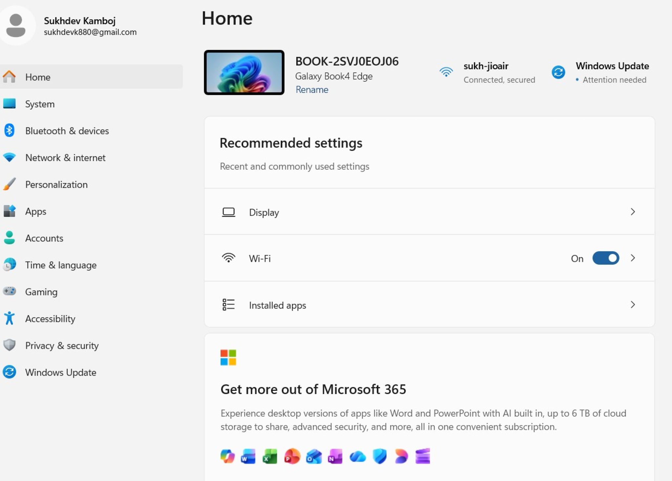The image size is (672, 481).
Task: Select the Word icon under Microsoft 365
Action: 248,456
